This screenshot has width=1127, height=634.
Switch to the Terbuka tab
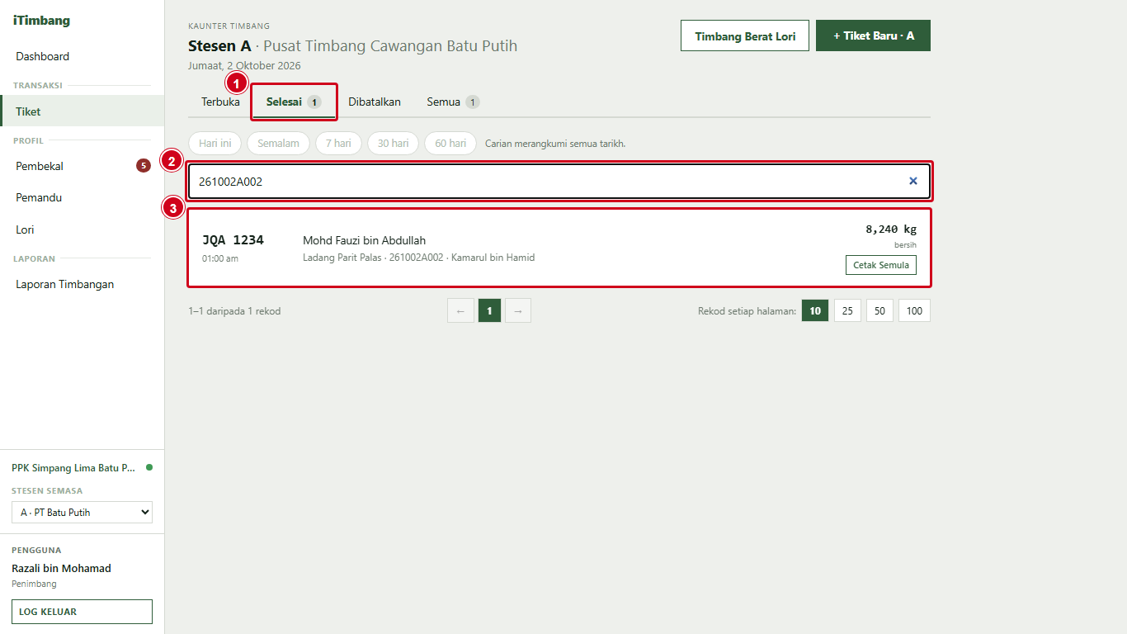point(220,102)
